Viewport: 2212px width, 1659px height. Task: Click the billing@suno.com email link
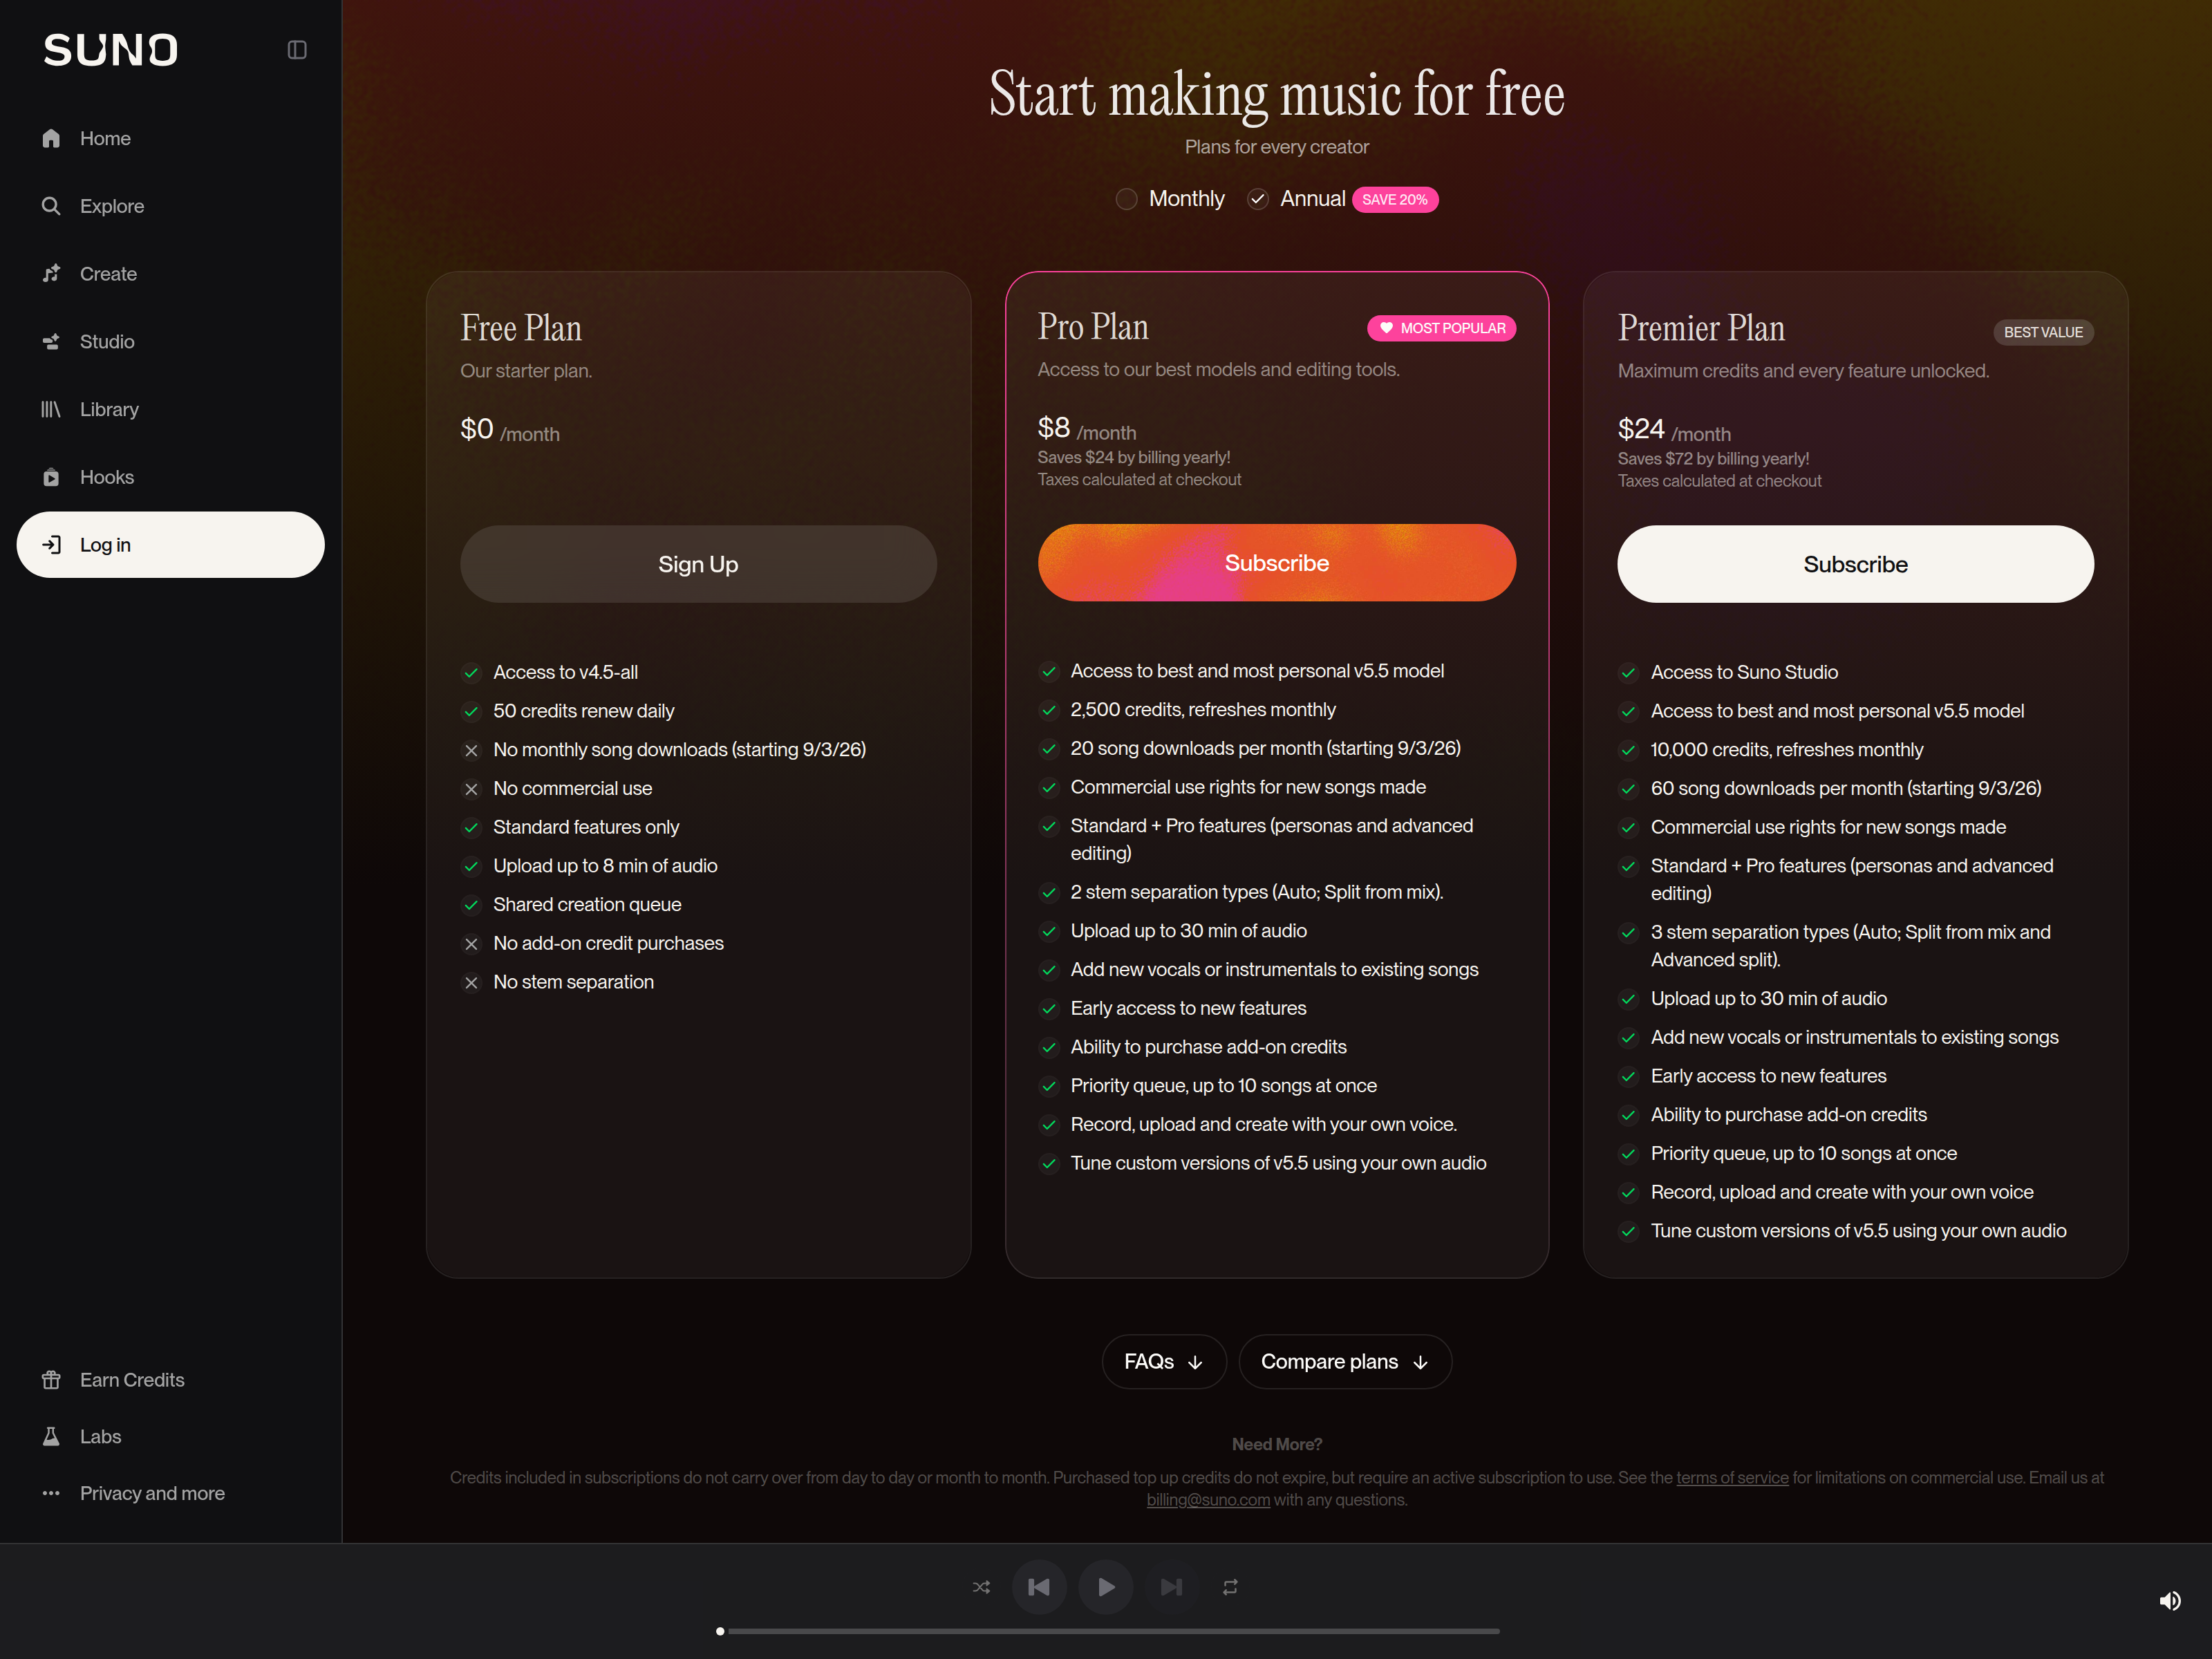1208,1500
